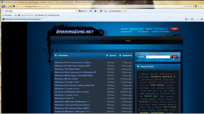Click the Read Mail command bar icon
This screenshot has height=114, width=204.
[x=198, y=19]
